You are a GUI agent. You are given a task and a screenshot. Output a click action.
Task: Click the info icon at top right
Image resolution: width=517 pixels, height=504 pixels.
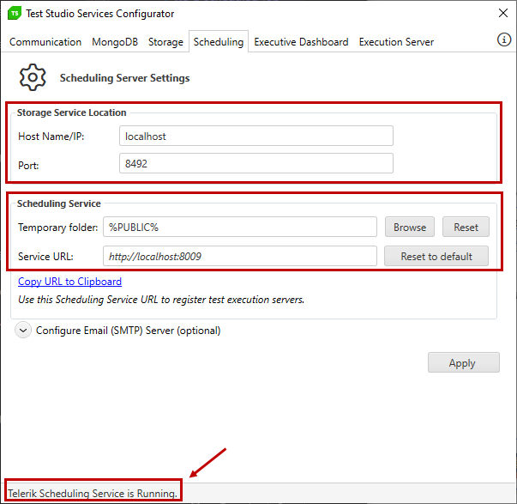(x=504, y=39)
